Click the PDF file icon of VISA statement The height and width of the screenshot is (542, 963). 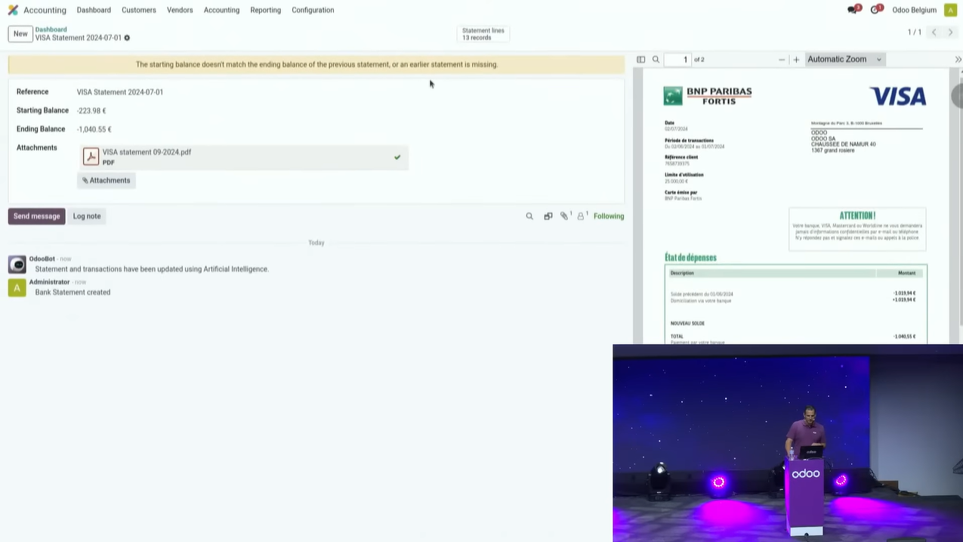point(91,156)
